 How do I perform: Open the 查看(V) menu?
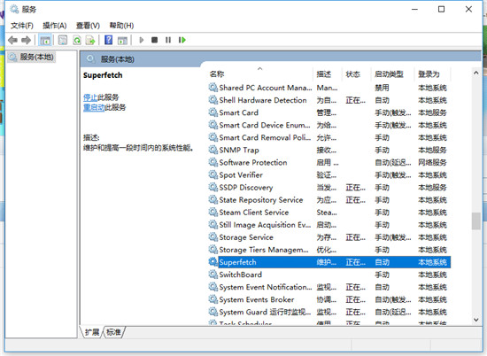point(88,26)
